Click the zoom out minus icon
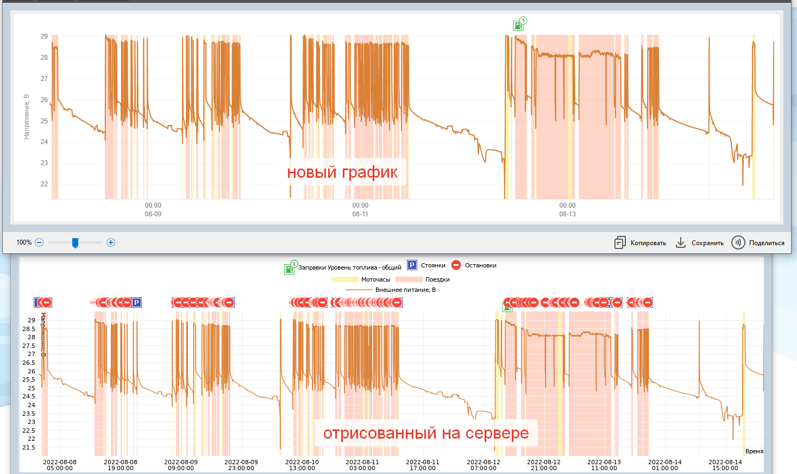This screenshot has height=474, width=797. click(x=39, y=242)
